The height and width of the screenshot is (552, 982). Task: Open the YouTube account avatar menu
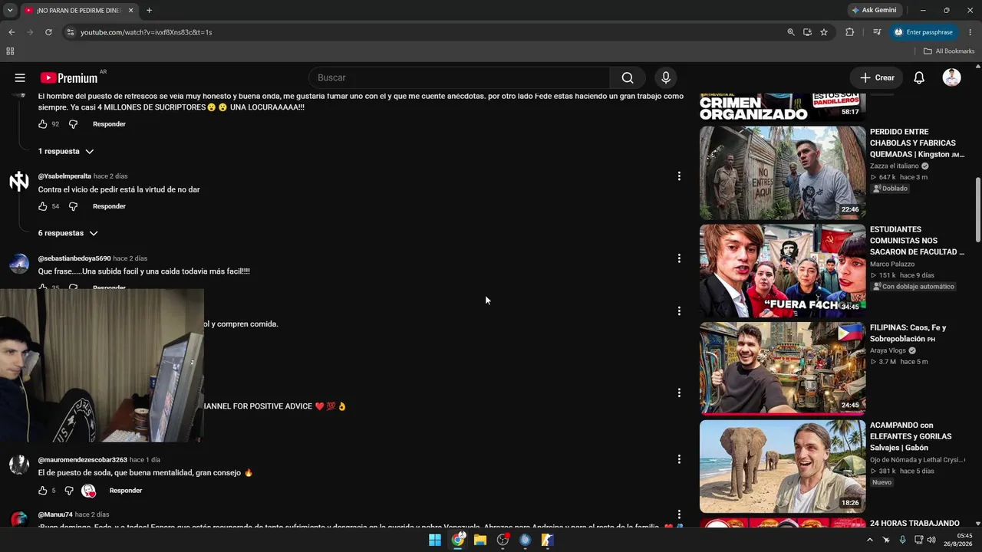coord(952,77)
